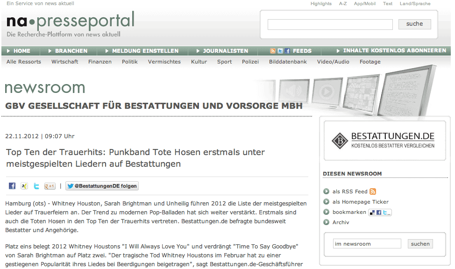
Task: Click Facebook icon in the green navigation bar
Action: [x=287, y=51]
